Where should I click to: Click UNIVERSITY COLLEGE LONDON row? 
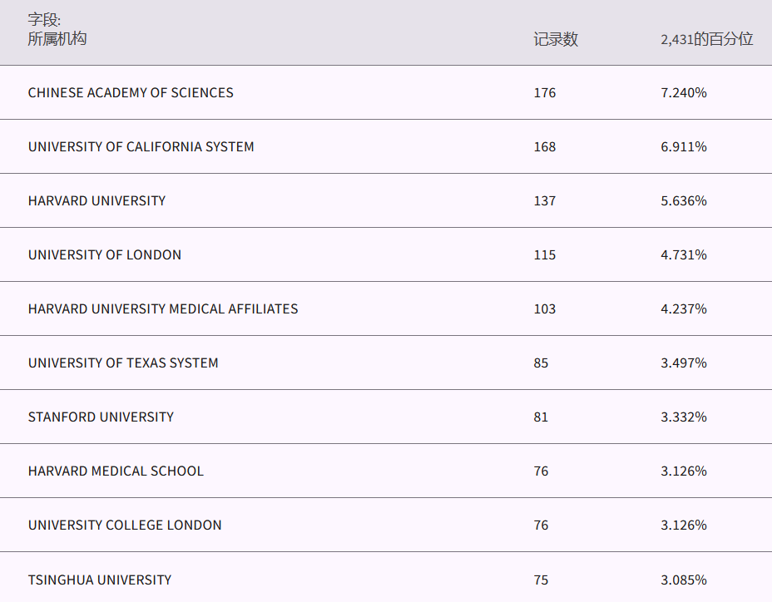pyautogui.click(x=125, y=526)
